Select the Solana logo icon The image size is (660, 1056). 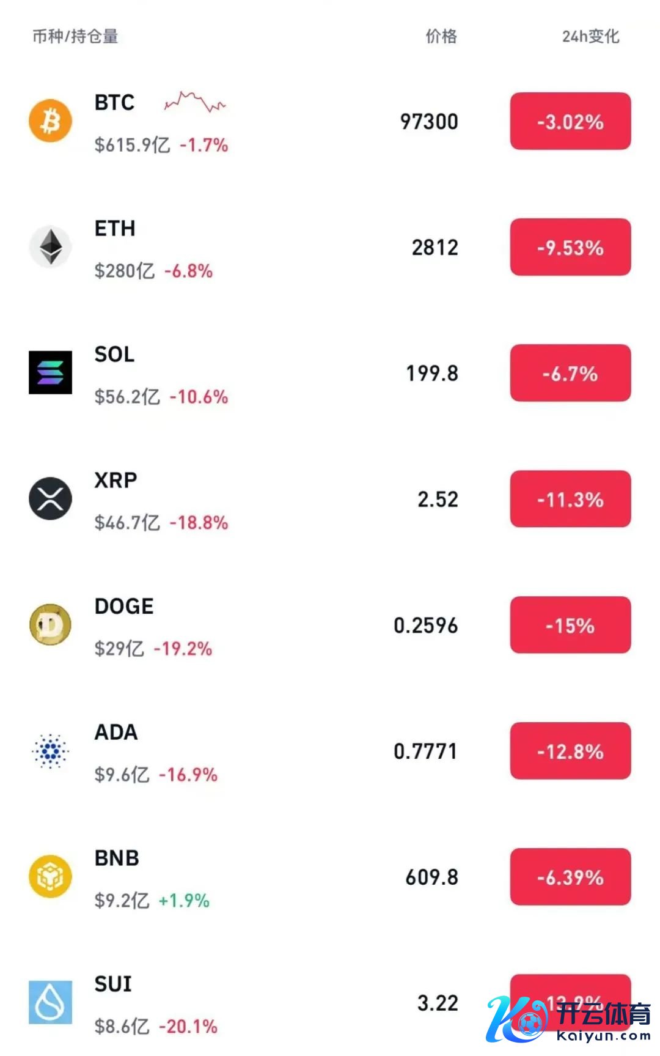pos(51,372)
